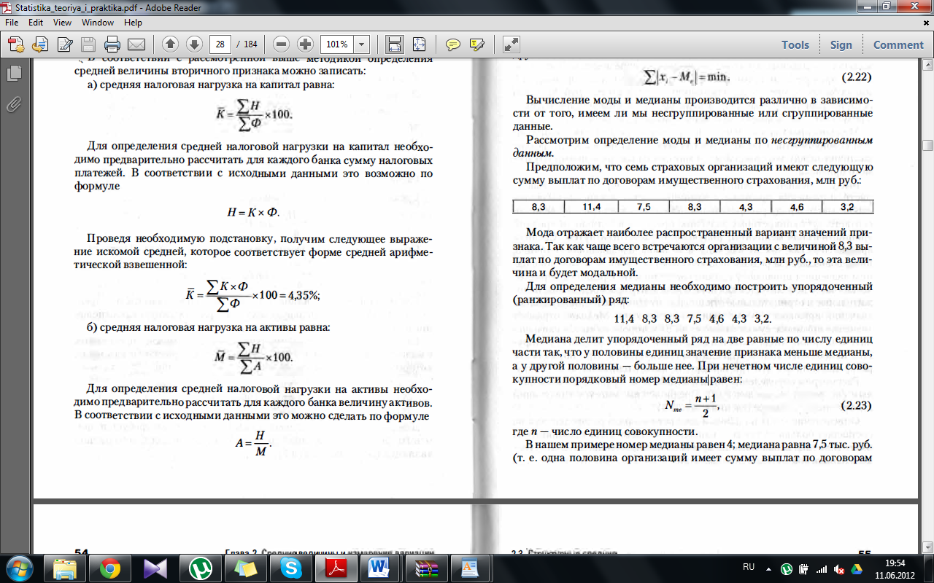
Task: Open Visual Studio from taskbar
Action: pos(155,568)
